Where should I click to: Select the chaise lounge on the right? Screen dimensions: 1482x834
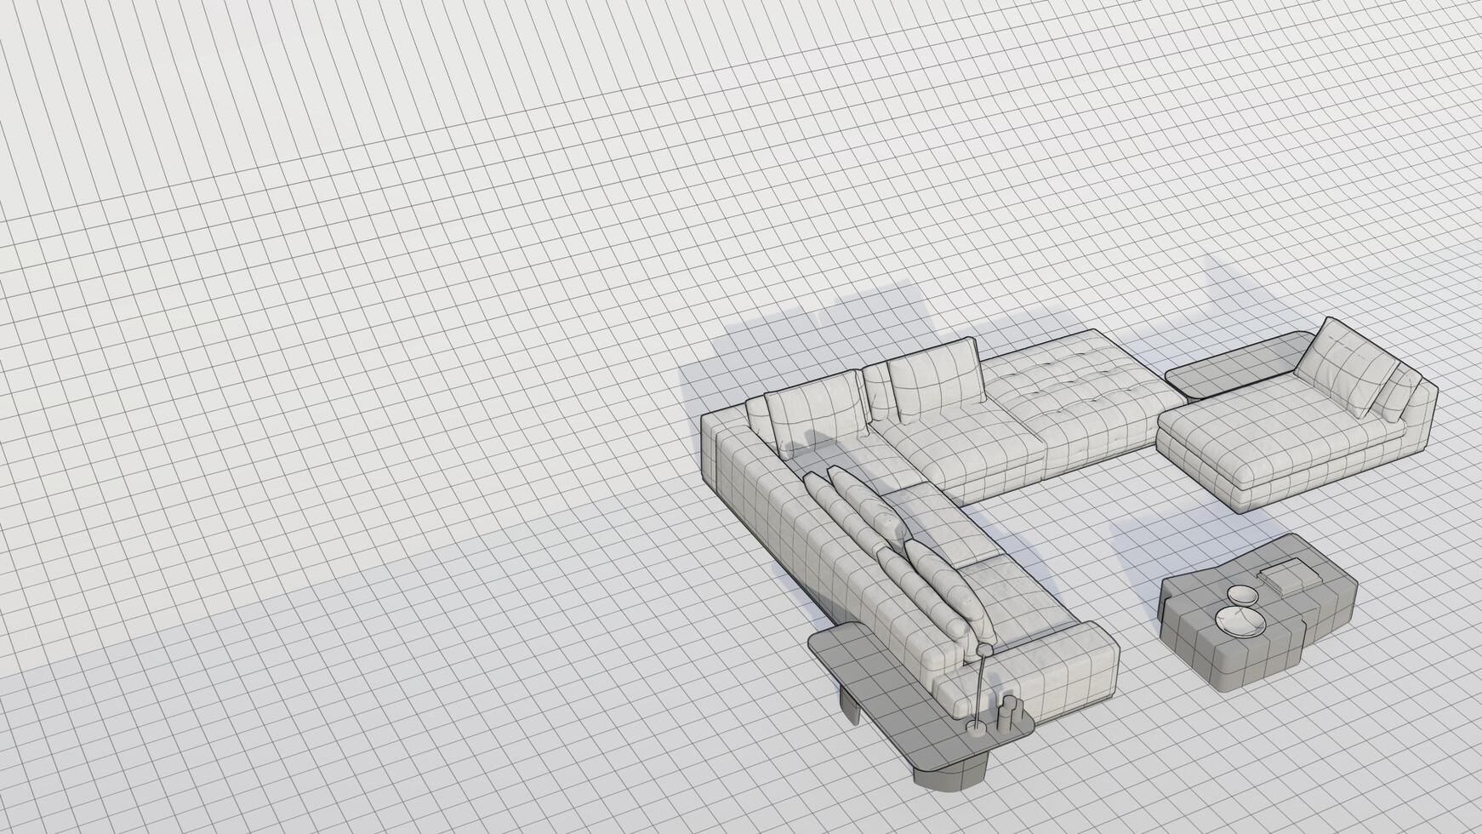click(x=1297, y=417)
